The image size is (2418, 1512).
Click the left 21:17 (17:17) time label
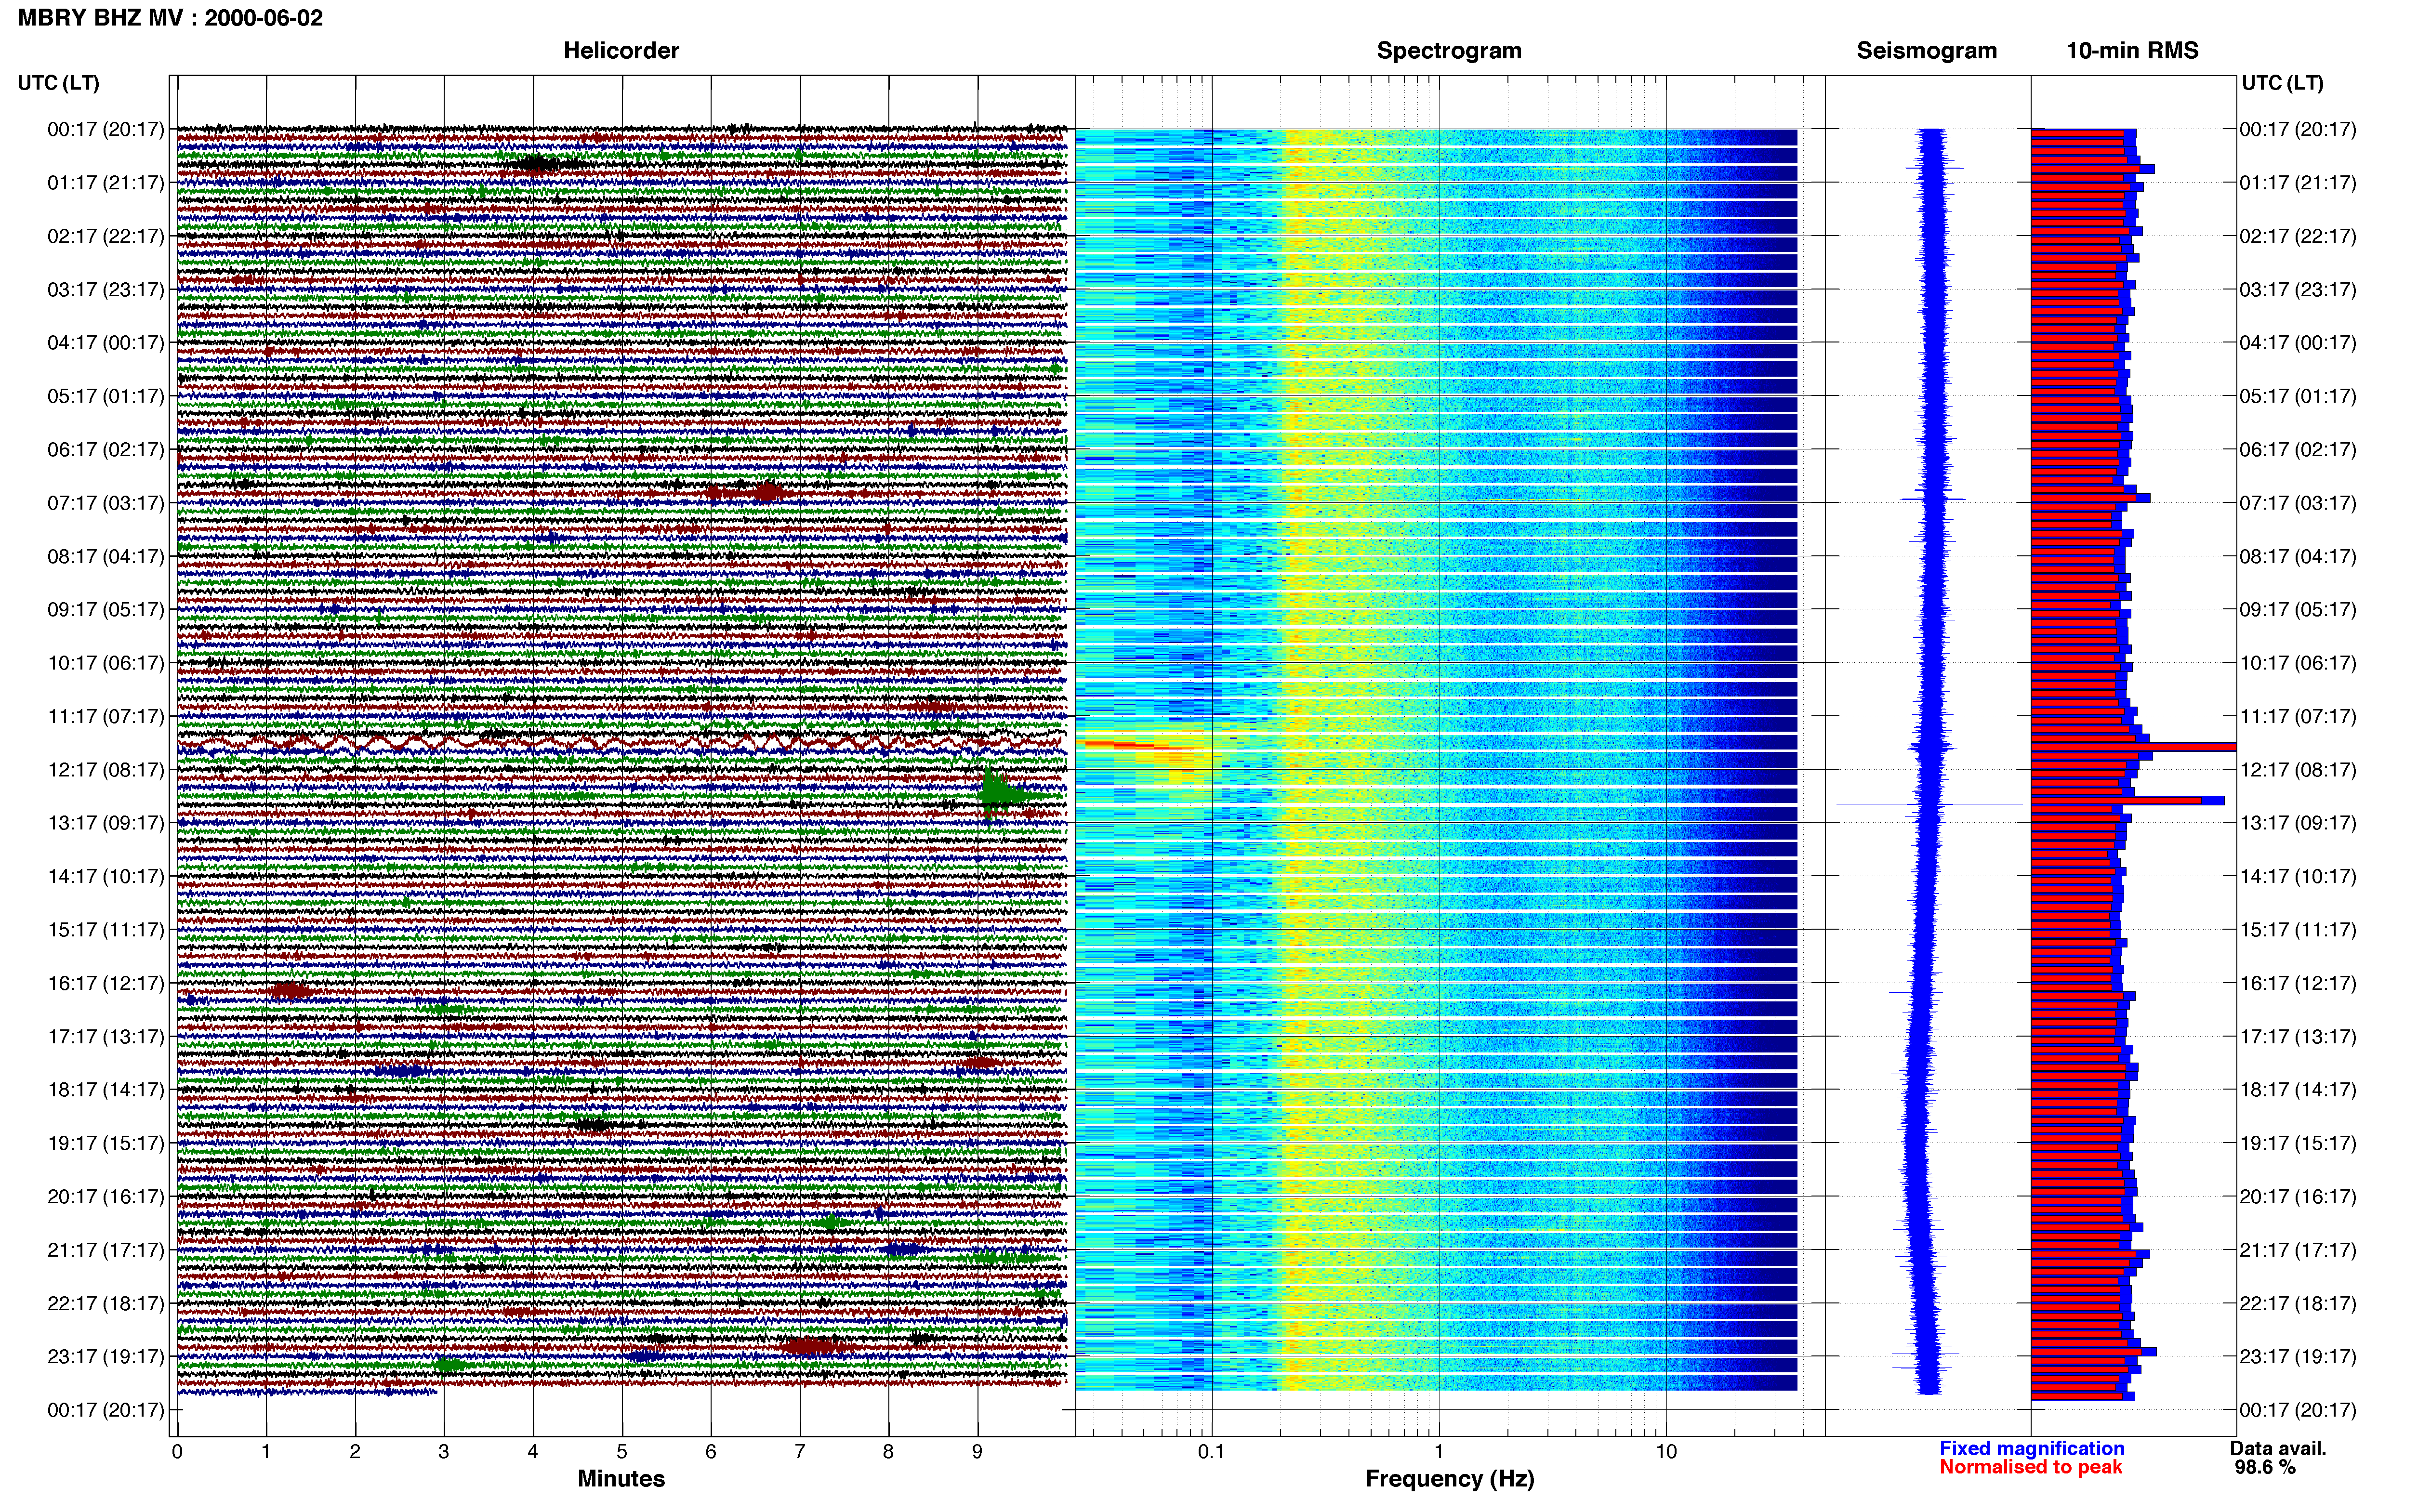pos(106,1250)
